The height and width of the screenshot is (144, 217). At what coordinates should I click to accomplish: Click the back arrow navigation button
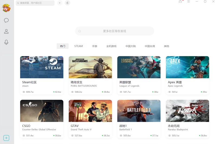(60, 3)
